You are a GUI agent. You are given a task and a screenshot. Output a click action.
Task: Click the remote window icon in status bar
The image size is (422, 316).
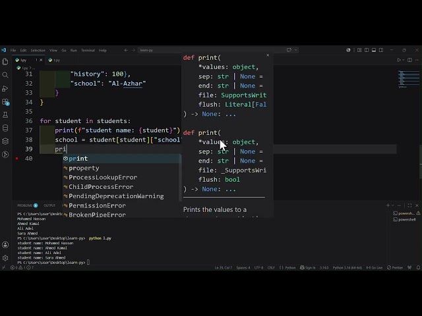click(3, 268)
